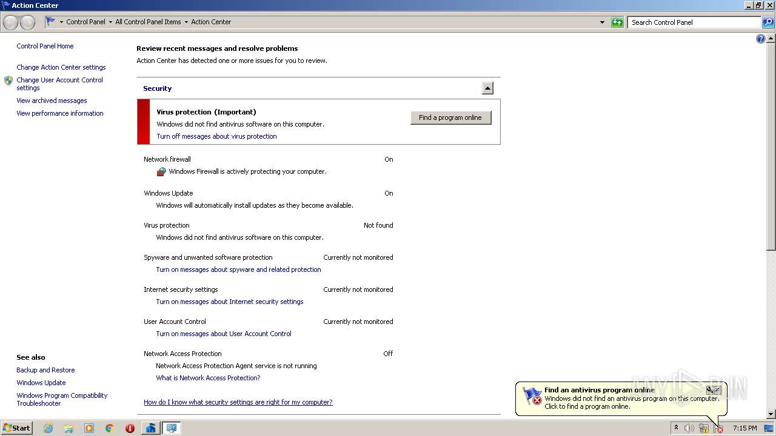776x436 pixels.
Task: Click Action Center breadcrumb
Action: coord(211,22)
